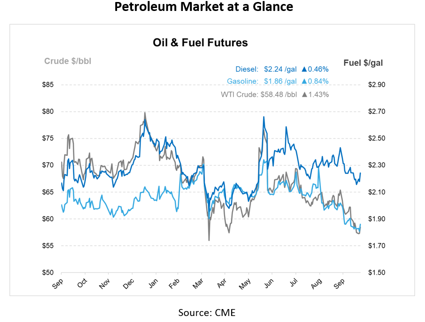Click the $50 crude axis label
This screenshot has width=425, height=322.
point(47,273)
